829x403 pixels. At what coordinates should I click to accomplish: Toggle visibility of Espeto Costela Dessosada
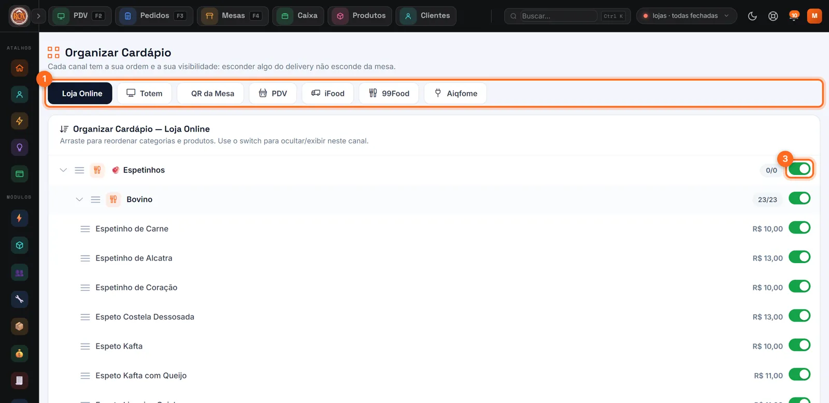(x=799, y=316)
